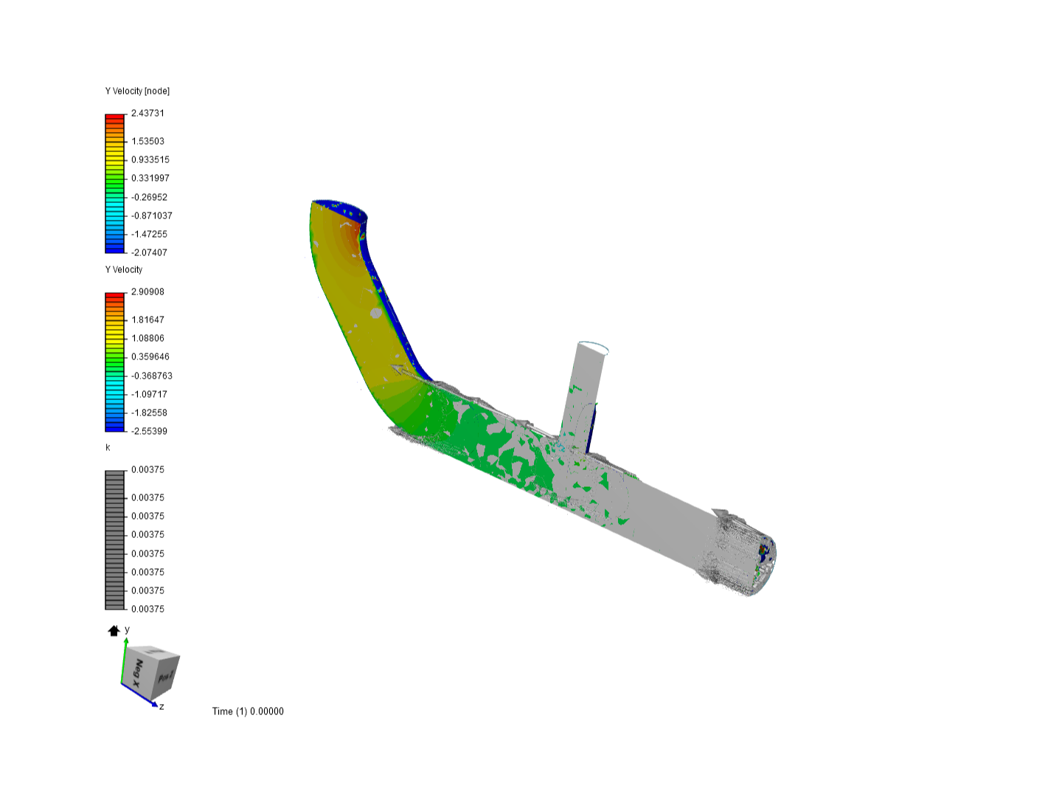The image size is (1062, 797).
Task: Click legend minimum value -2.55399
Action: point(150,431)
